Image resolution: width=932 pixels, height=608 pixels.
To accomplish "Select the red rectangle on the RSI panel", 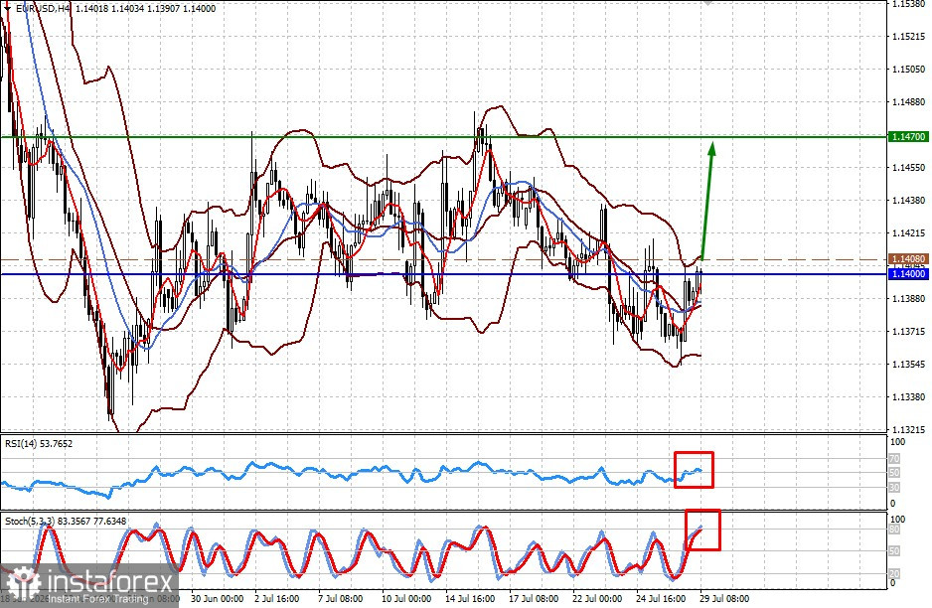I will 694,470.
